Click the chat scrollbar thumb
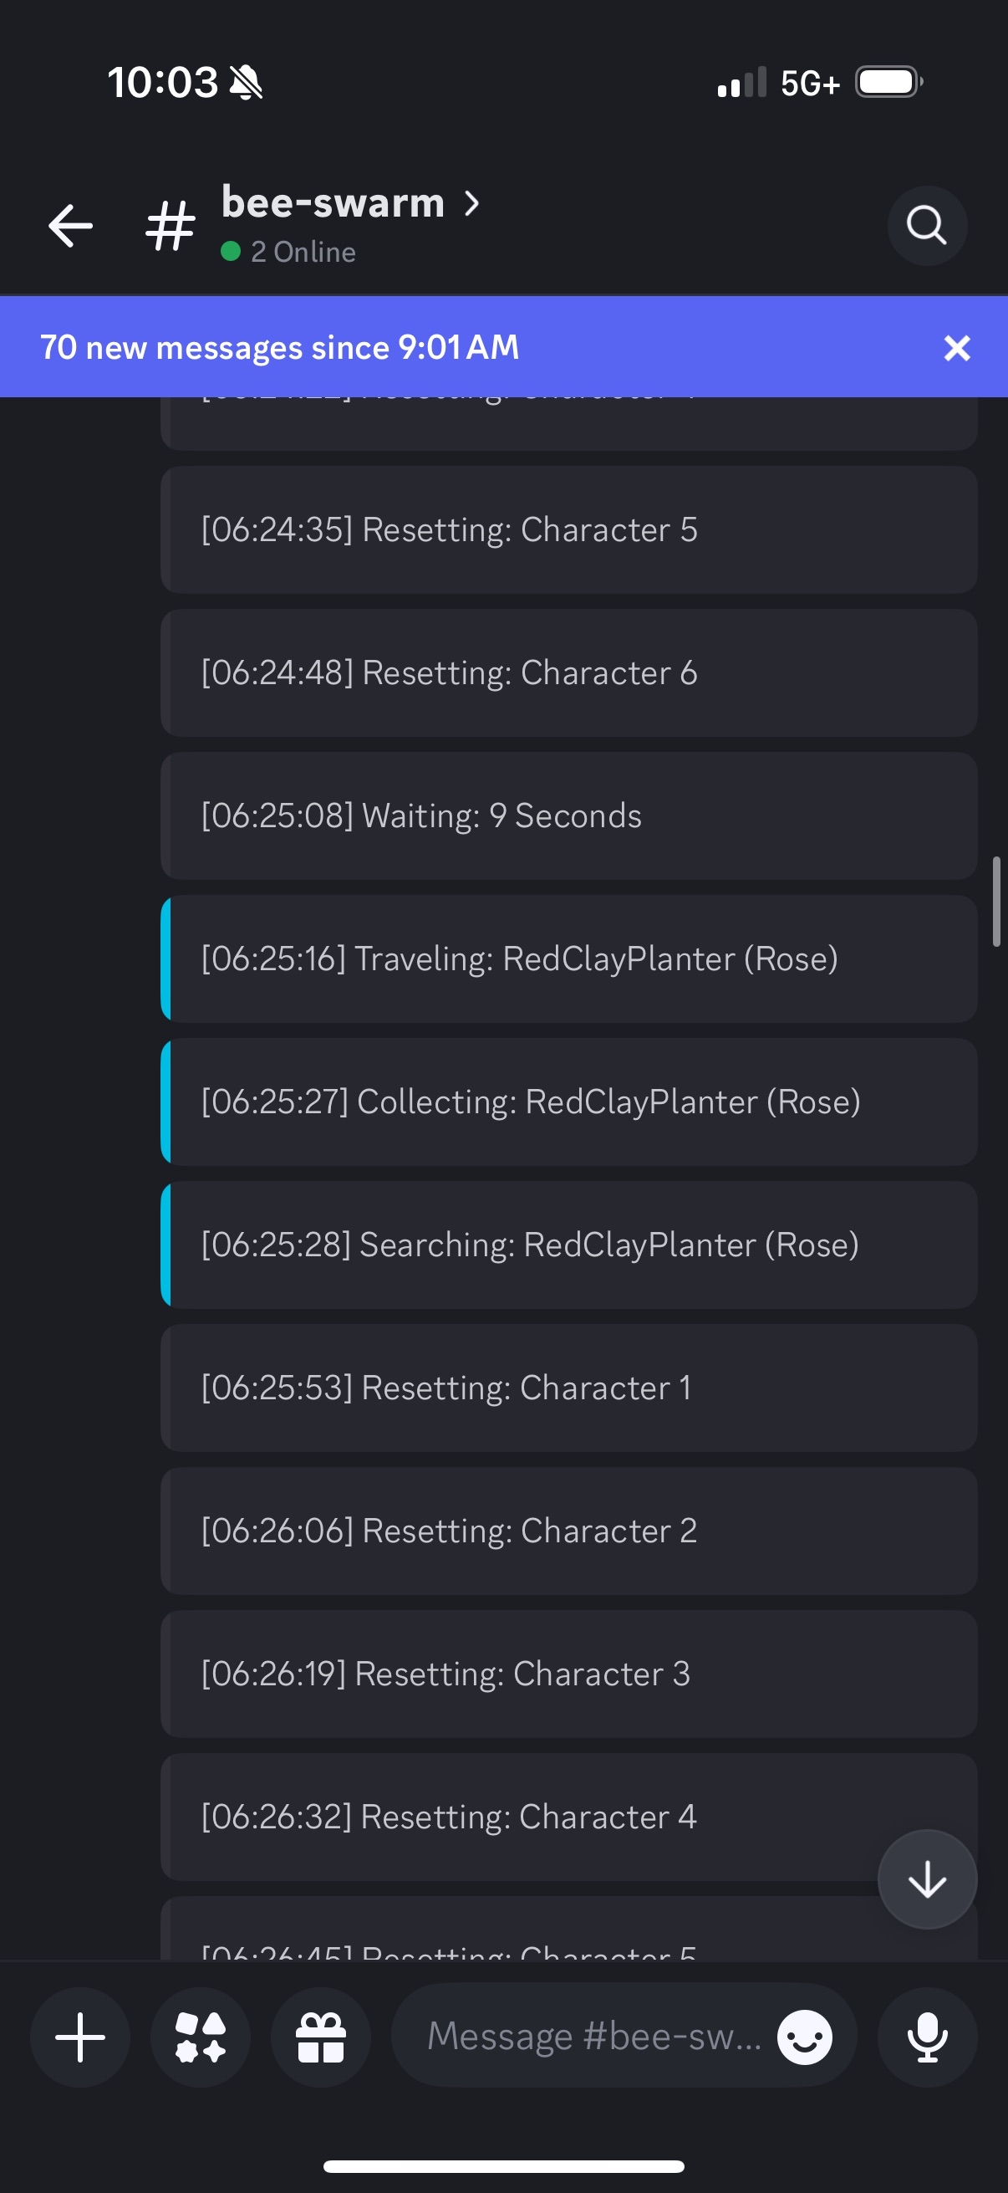1008x2193 pixels. click(996, 902)
